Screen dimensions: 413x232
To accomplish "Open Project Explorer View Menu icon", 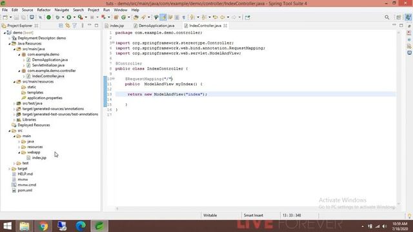I will (x=83, y=26).
